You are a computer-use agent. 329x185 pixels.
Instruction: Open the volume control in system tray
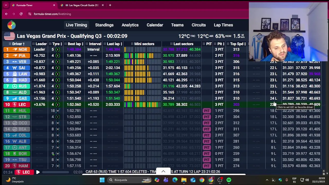click(307, 180)
